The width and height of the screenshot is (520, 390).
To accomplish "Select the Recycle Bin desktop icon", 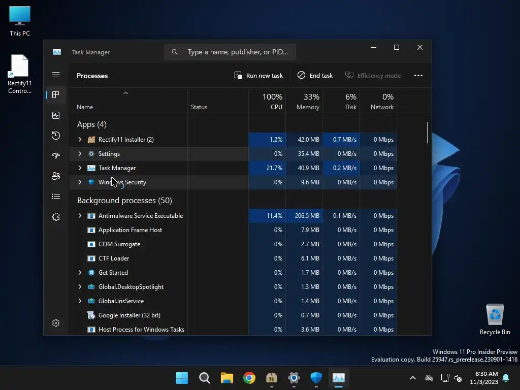I will (495, 319).
